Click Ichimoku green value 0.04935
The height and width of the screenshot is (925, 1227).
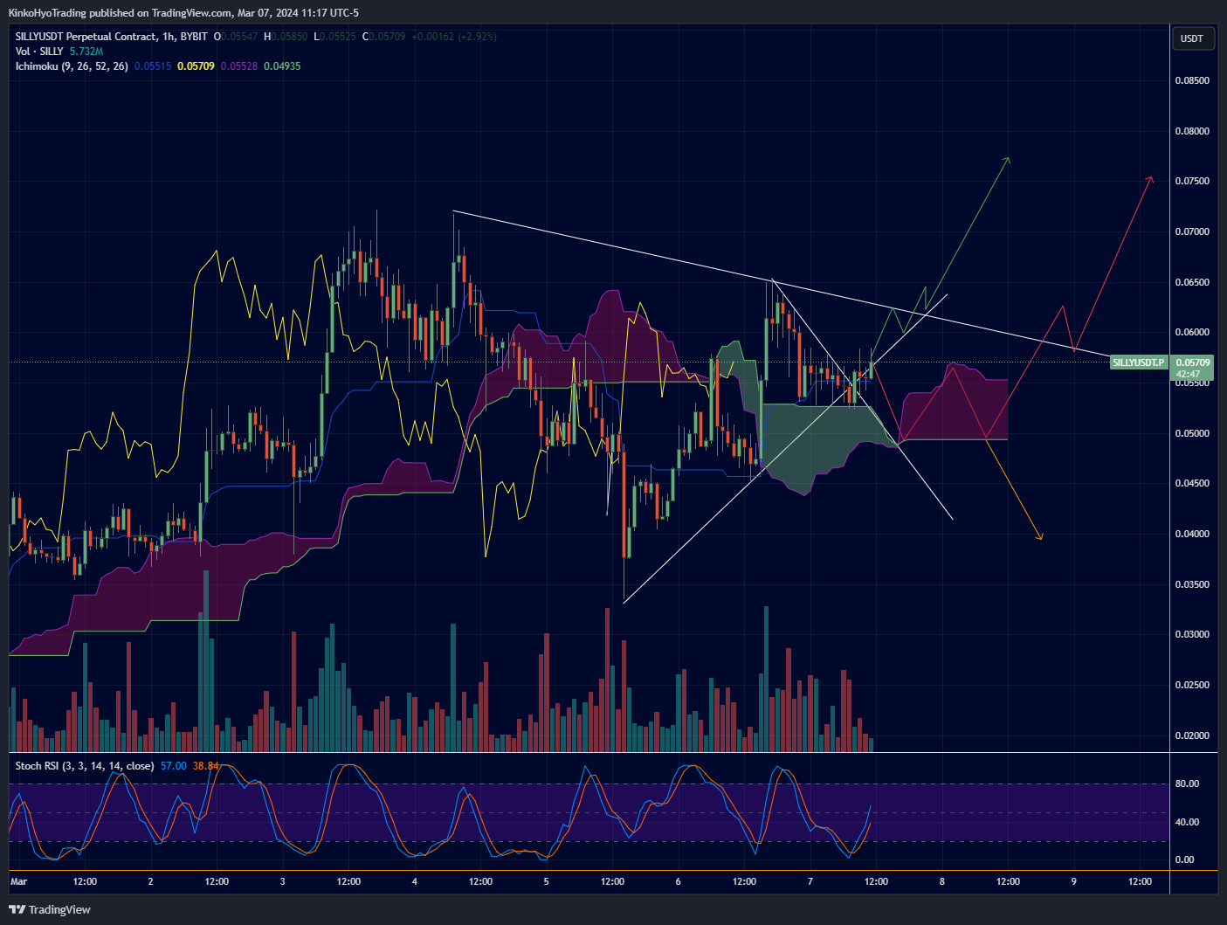coord(282,66)
